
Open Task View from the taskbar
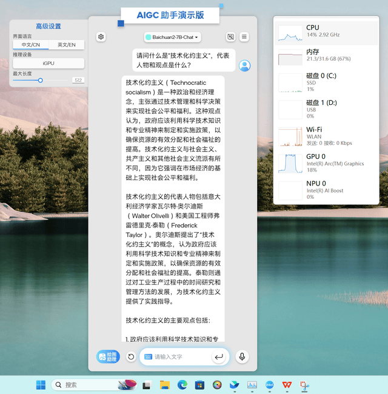pos(147,385)
